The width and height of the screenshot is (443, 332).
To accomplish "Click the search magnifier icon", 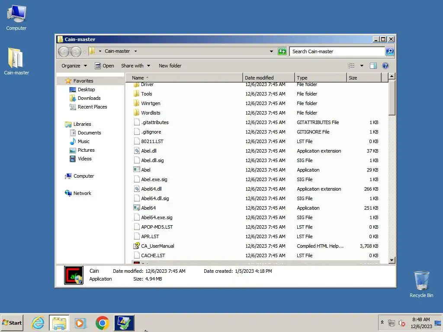I will pyautogui.click(x=390, y=51).
